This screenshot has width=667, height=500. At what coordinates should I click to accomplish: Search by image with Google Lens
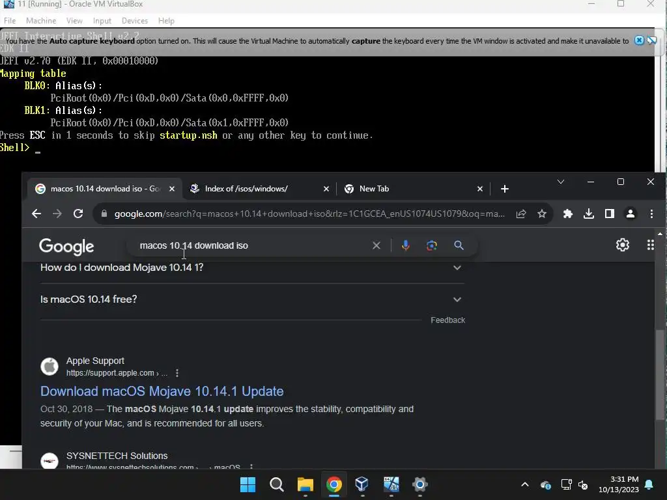pos(432,245)
